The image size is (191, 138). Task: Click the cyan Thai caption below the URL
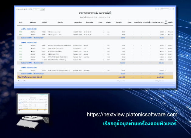pos(140,123)
